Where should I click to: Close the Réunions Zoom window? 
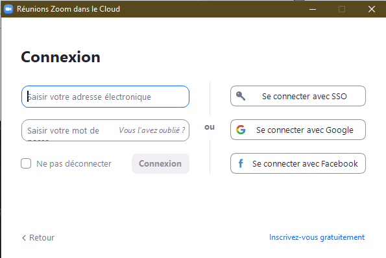coord(372,9)
